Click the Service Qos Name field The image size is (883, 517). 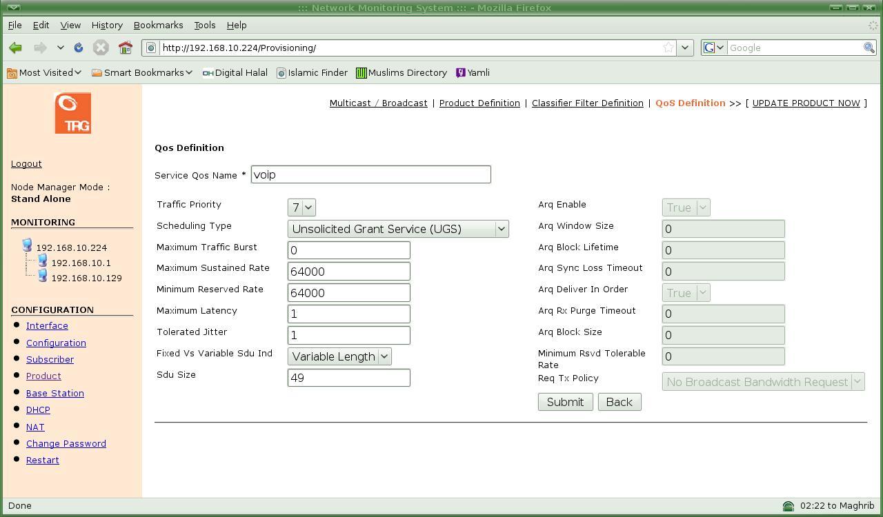click(x=370, y=174)
